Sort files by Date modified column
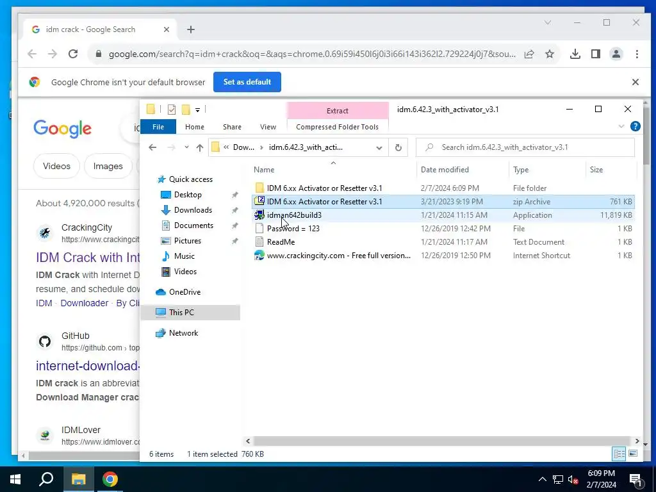The width and height of the screenshot is (656, 492). pyautogui.click(x=463, y=169)
